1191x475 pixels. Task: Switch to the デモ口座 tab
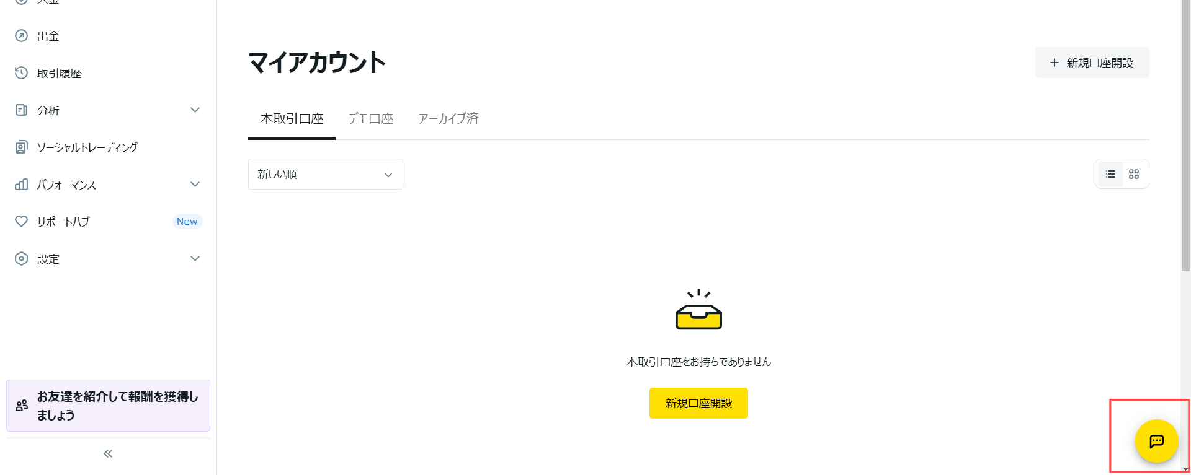(x=371, y=118)
